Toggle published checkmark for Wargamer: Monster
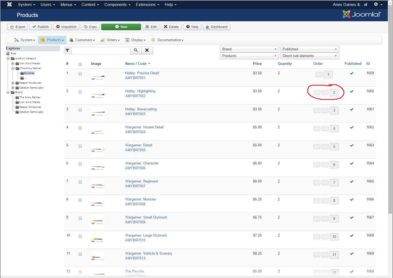 [352, 199]
